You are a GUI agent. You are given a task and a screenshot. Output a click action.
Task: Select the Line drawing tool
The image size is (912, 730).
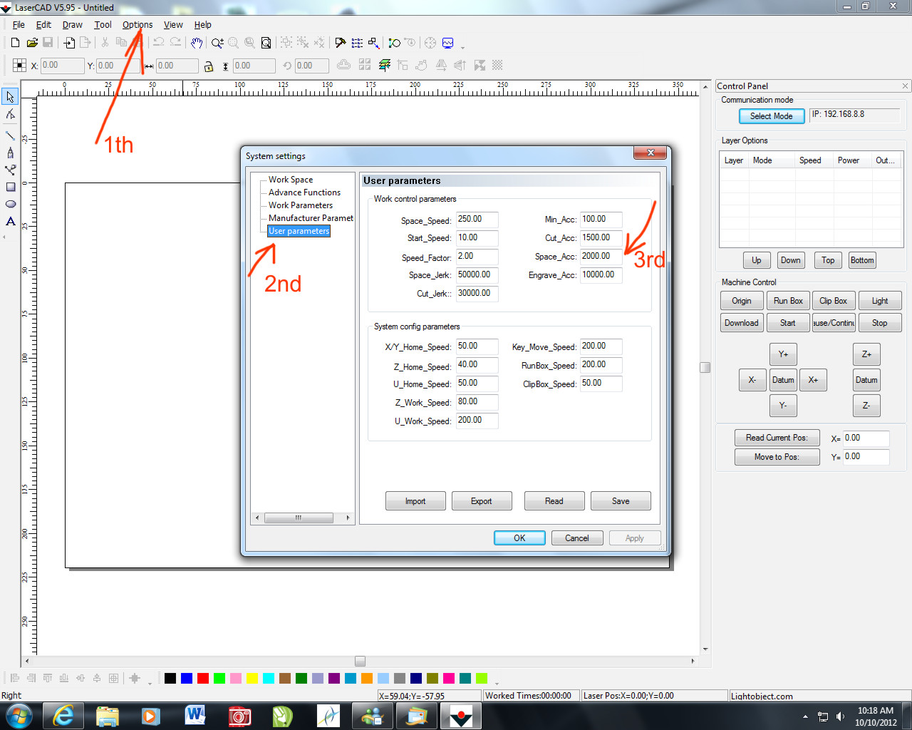10,135
